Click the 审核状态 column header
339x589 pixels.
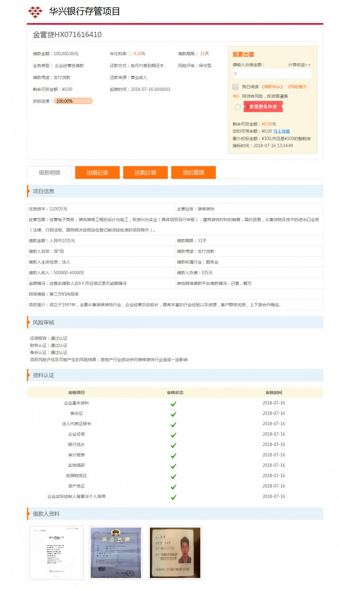click(x=175, y=393)
